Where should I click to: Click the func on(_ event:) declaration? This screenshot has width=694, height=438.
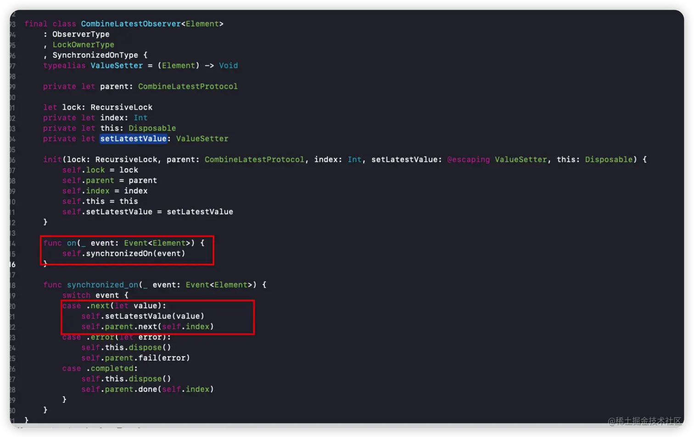(124, 243)
